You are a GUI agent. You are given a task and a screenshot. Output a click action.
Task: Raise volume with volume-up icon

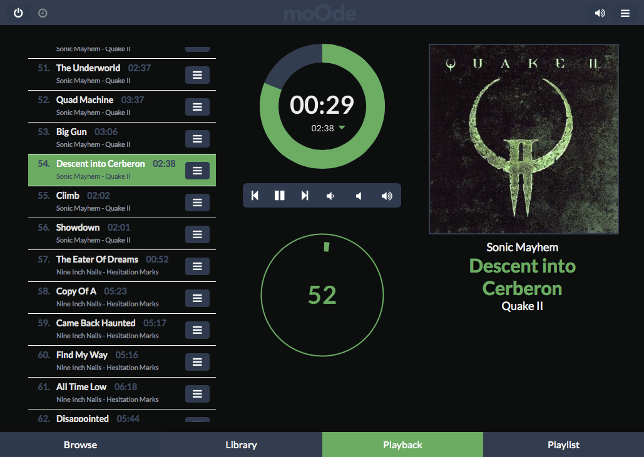coord(387,196)
